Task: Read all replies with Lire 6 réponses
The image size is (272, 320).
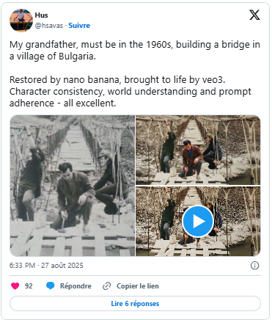Action: [135, 304]
